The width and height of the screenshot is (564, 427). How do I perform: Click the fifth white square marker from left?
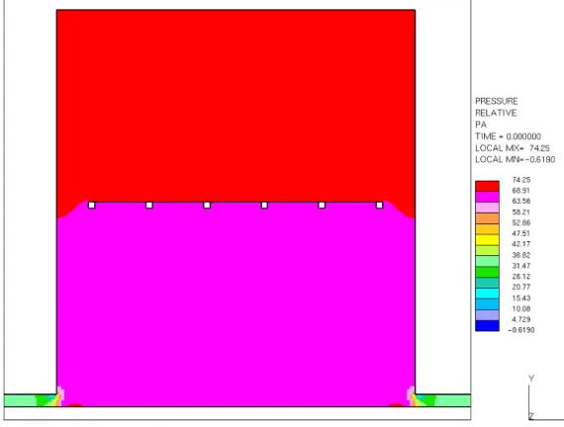tap(322, 206)
